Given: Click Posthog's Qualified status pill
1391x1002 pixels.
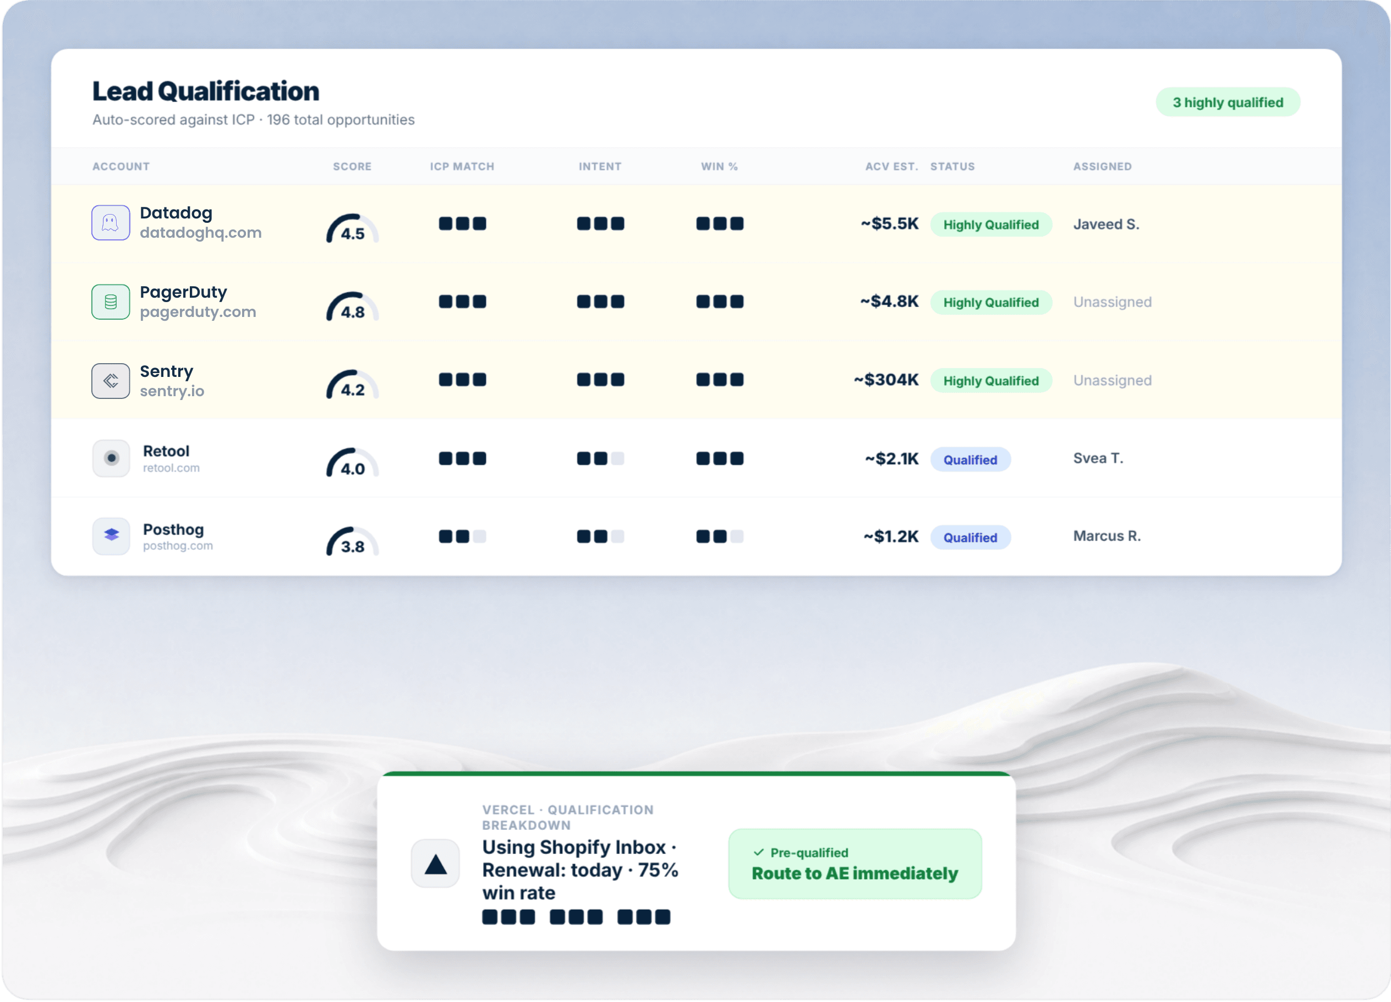Looking at the screenshot, I should pos(970,537).
